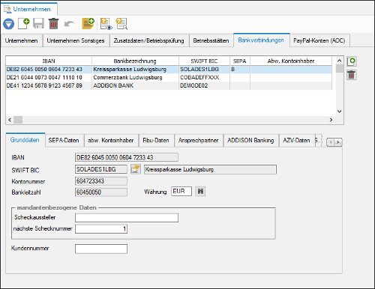Open the currency search binoculars icon
The height and width of the screenshot is (289, 375).
tap(200, 192)
